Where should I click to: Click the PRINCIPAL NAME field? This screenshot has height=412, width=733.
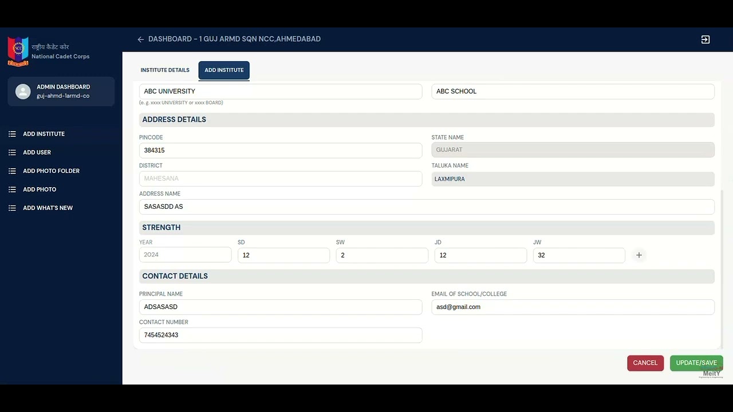click(x=281, y=307)
